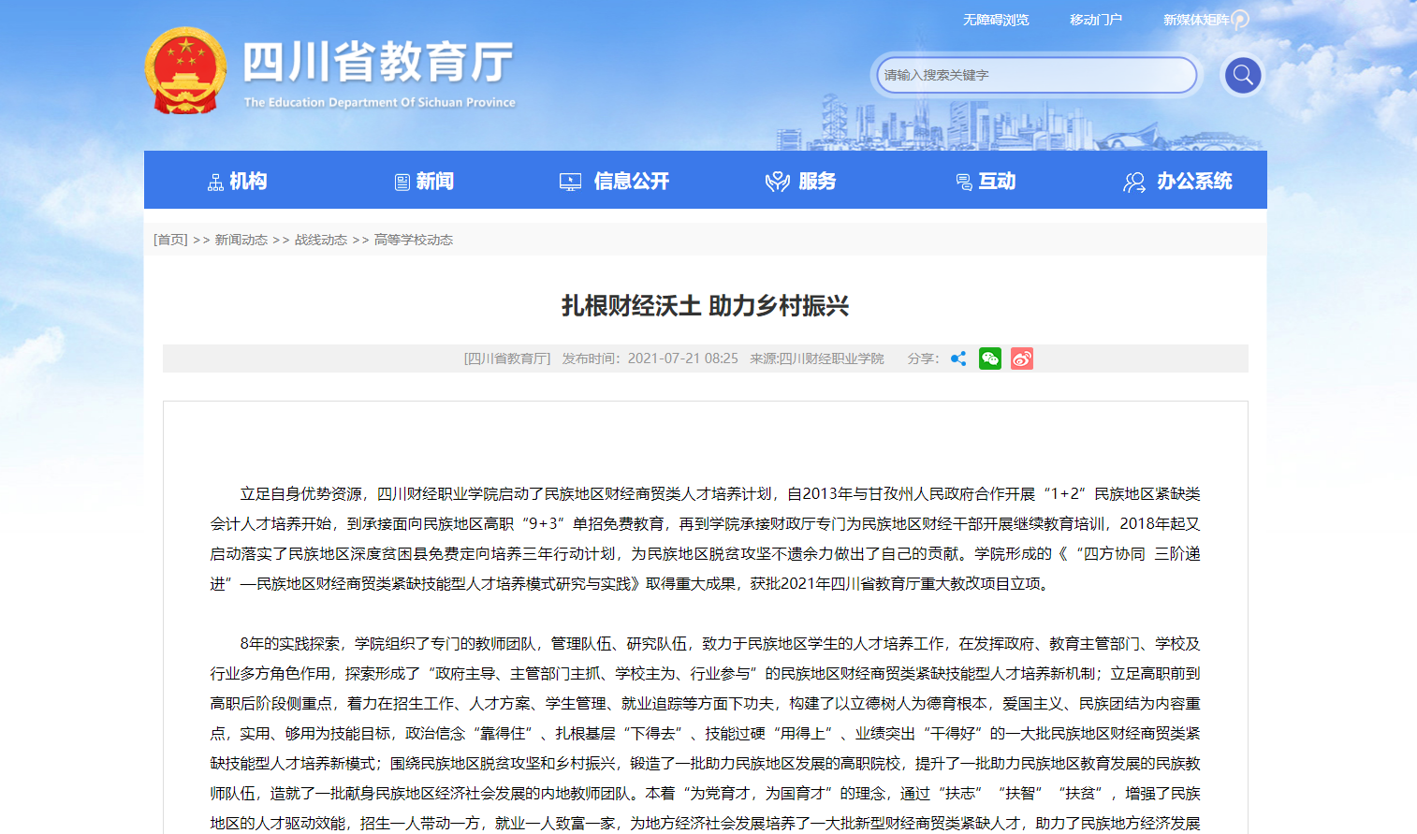This screenshot has height=834, width=1417.
Task: Click the search keyword input field
Action: [x=1034, y=75]
